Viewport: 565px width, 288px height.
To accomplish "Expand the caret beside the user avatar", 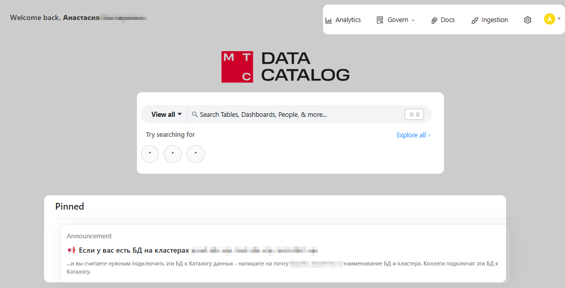I will [x=559, y=18].
